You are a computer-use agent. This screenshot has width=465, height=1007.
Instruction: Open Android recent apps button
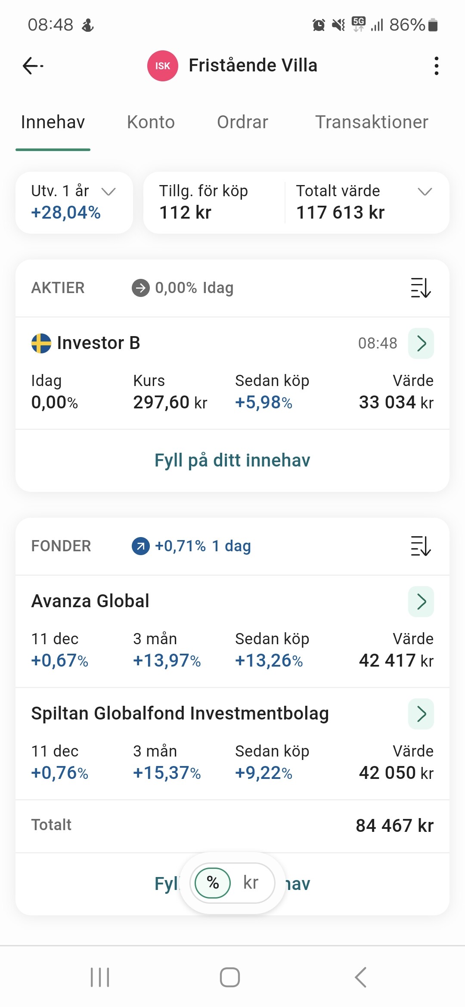tap(100, 977)
